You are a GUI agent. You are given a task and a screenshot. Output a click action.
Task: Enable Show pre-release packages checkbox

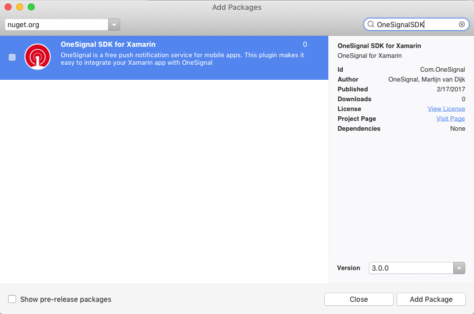(x=12, y=299)
